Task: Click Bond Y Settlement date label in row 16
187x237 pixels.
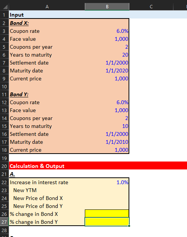Action: tap(29, 134)
